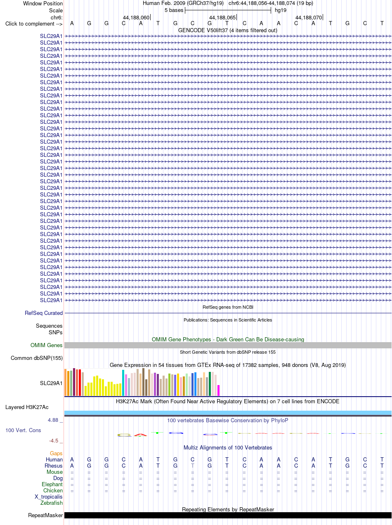Click the chr6: ruler label
The width and height of the screenshot is (392, 525).
click(x=57, y=17)
